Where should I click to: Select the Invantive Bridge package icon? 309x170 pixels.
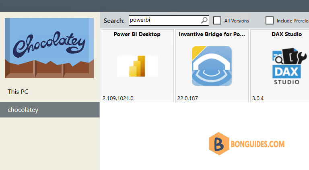tap(212, 66)
